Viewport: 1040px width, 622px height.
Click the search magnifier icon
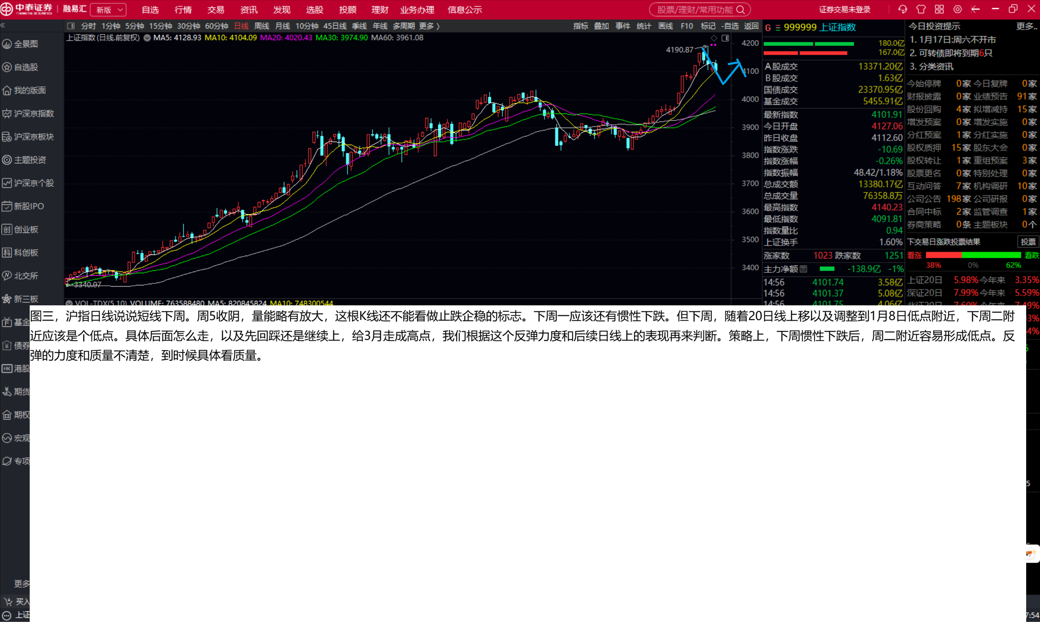tap(741, 10)
